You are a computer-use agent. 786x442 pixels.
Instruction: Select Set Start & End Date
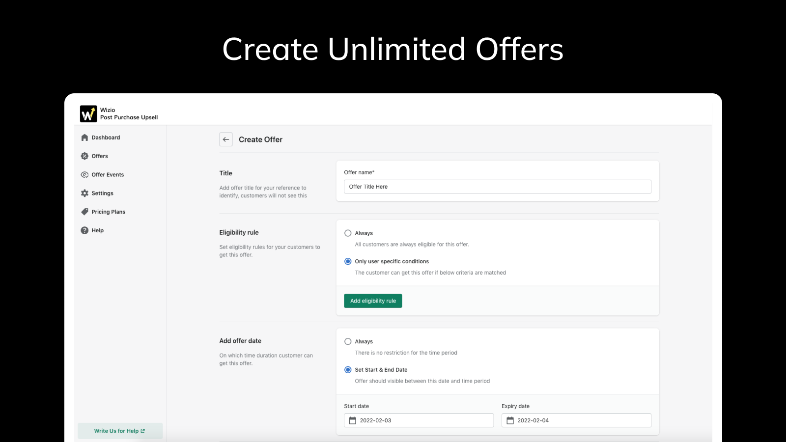[348, 369]
